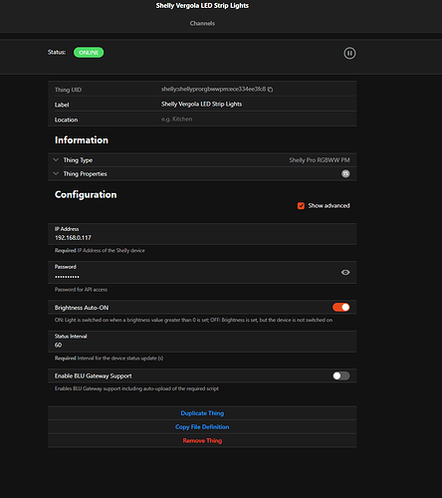Turn off the Brightness Auto-ON switch
This screenshot has height=498, width=442.
(341, 308)
